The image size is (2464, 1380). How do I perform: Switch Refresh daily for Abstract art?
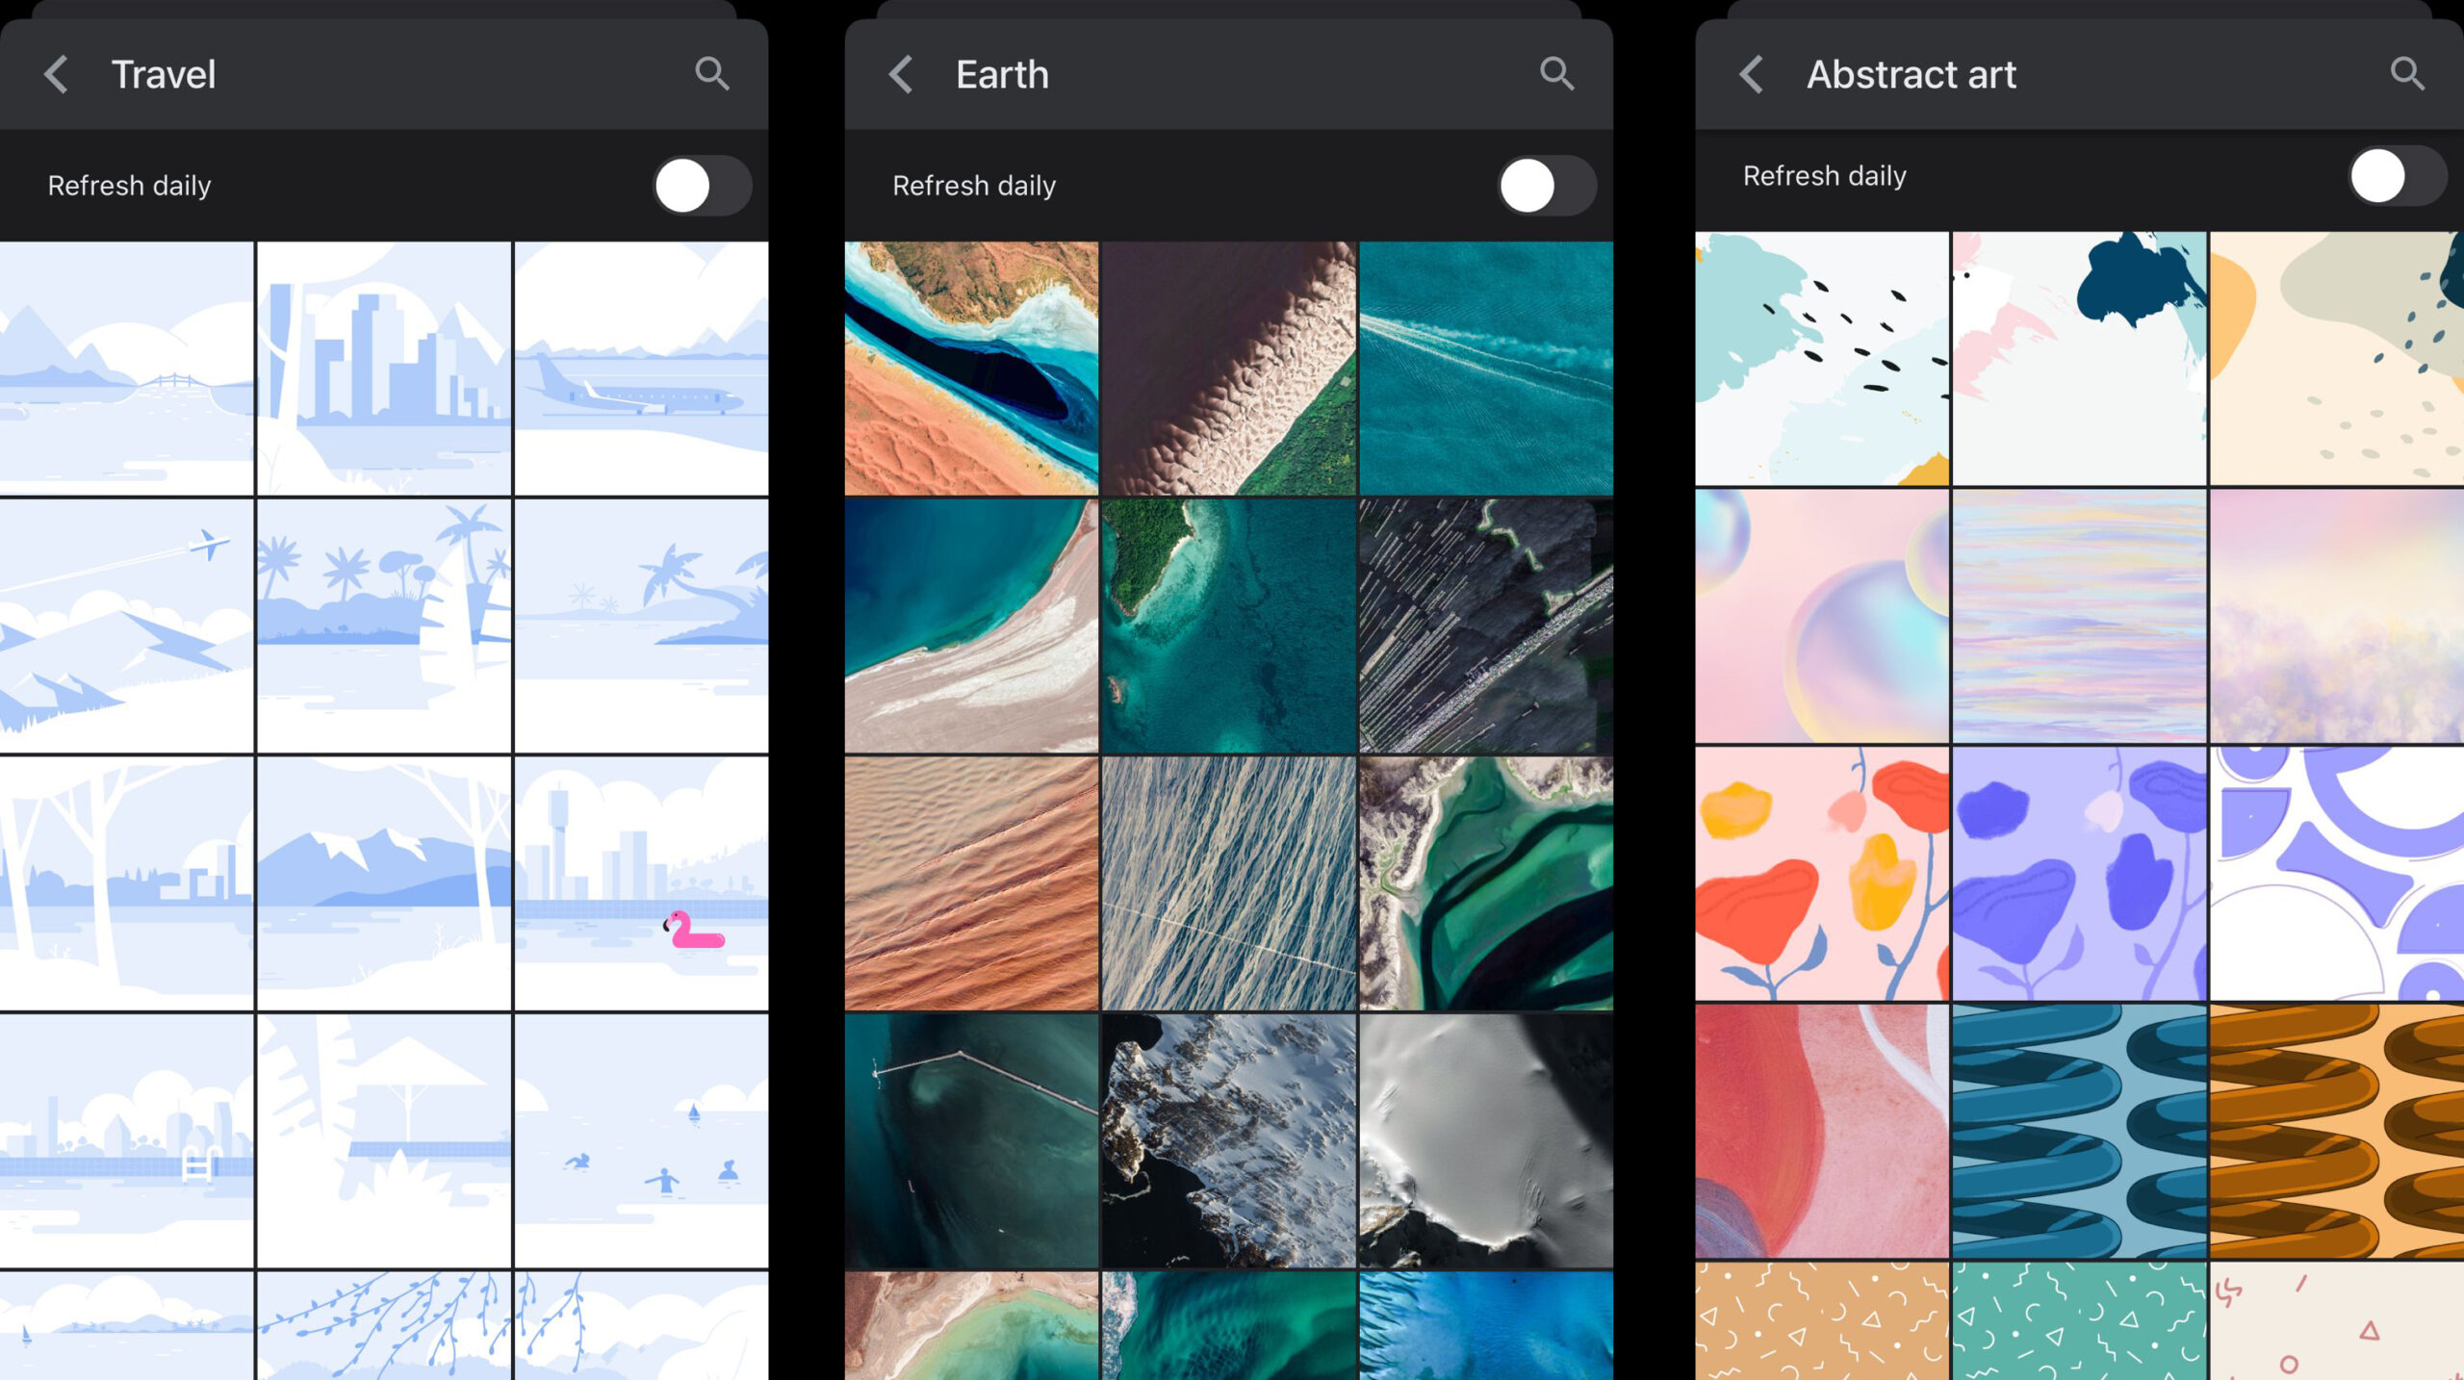pyautogui.click(x=2396, y=176)
